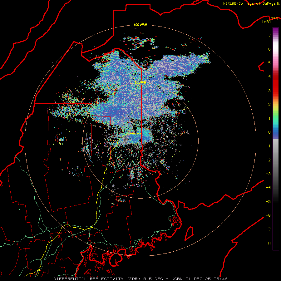Screen dimensions: 281x281
Task: Click the -3 value on color scale
Action: [x=268, y=174]
